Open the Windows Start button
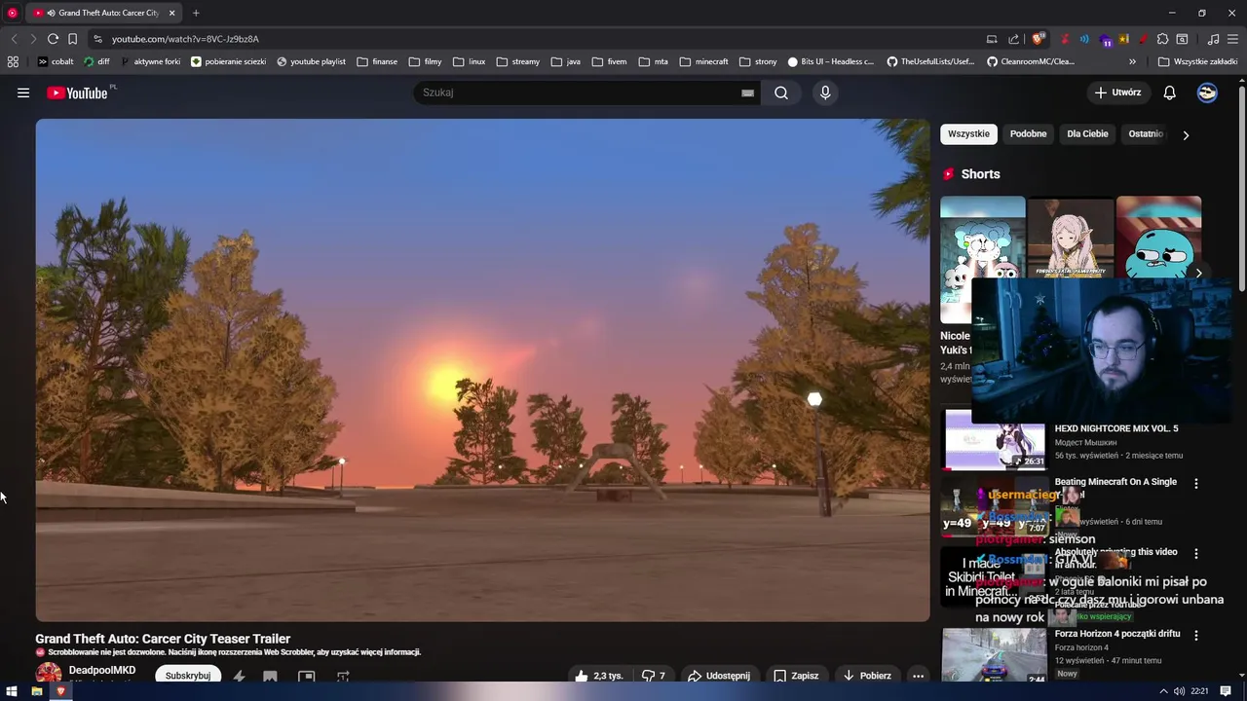Image resolution: width=1247 pixels, height=701 pixels. (12, 691)
